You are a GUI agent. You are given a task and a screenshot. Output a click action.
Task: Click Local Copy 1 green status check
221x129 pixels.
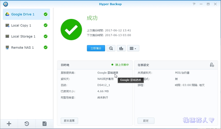pyautogui.click(x=45, y=25)
